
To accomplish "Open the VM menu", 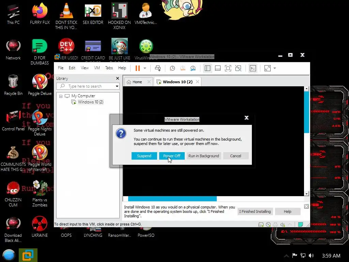I will pos(97,68).
